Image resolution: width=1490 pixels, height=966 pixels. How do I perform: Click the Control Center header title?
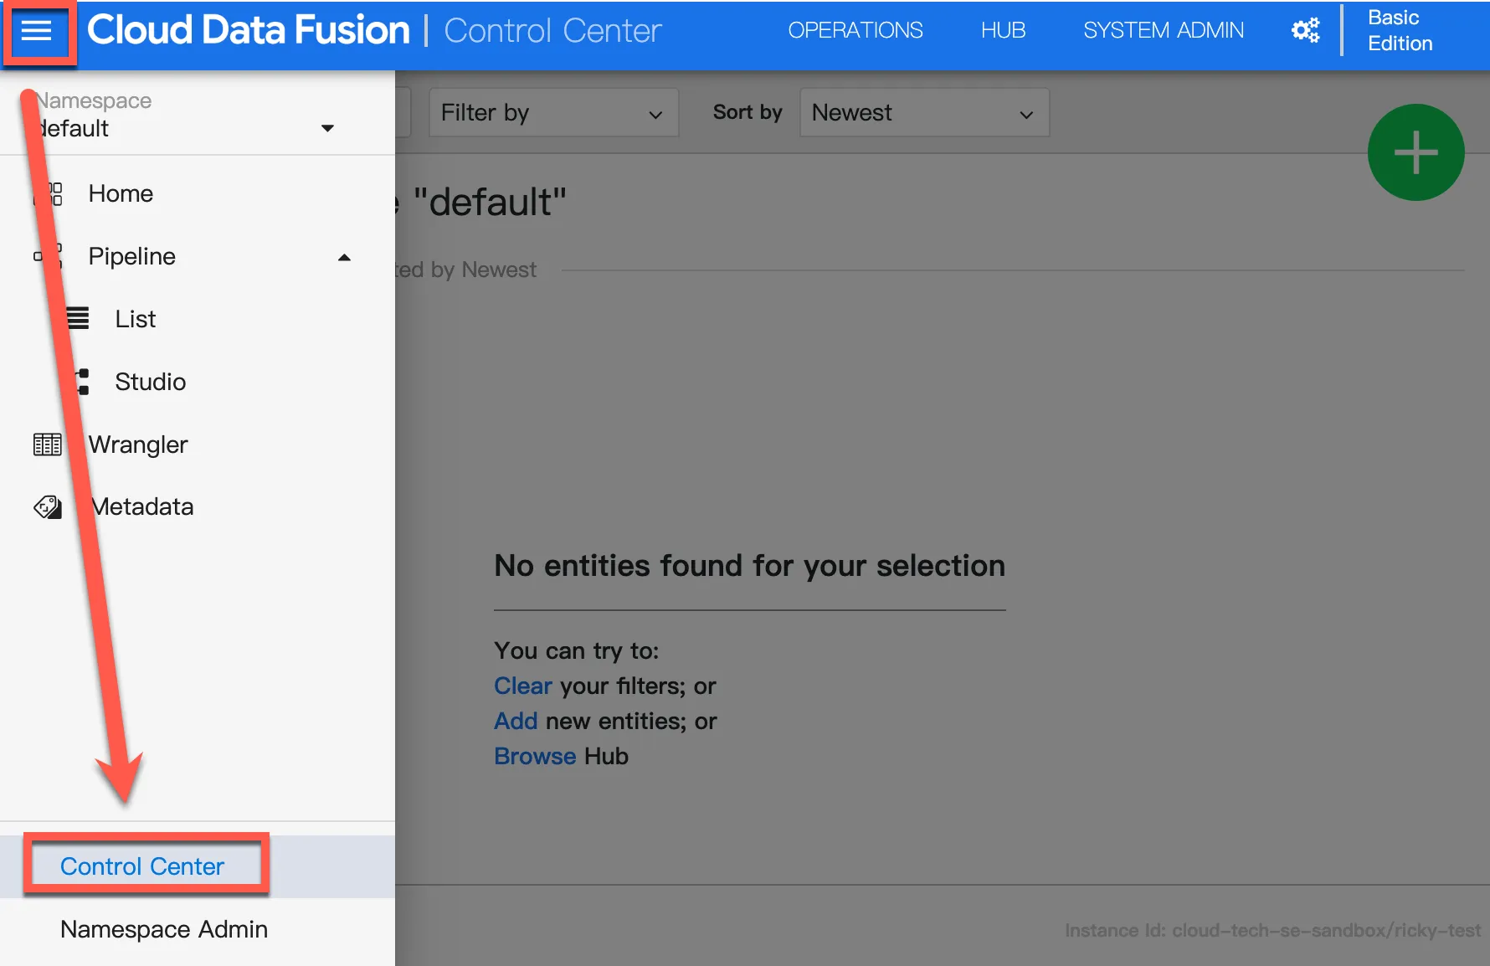552,30
